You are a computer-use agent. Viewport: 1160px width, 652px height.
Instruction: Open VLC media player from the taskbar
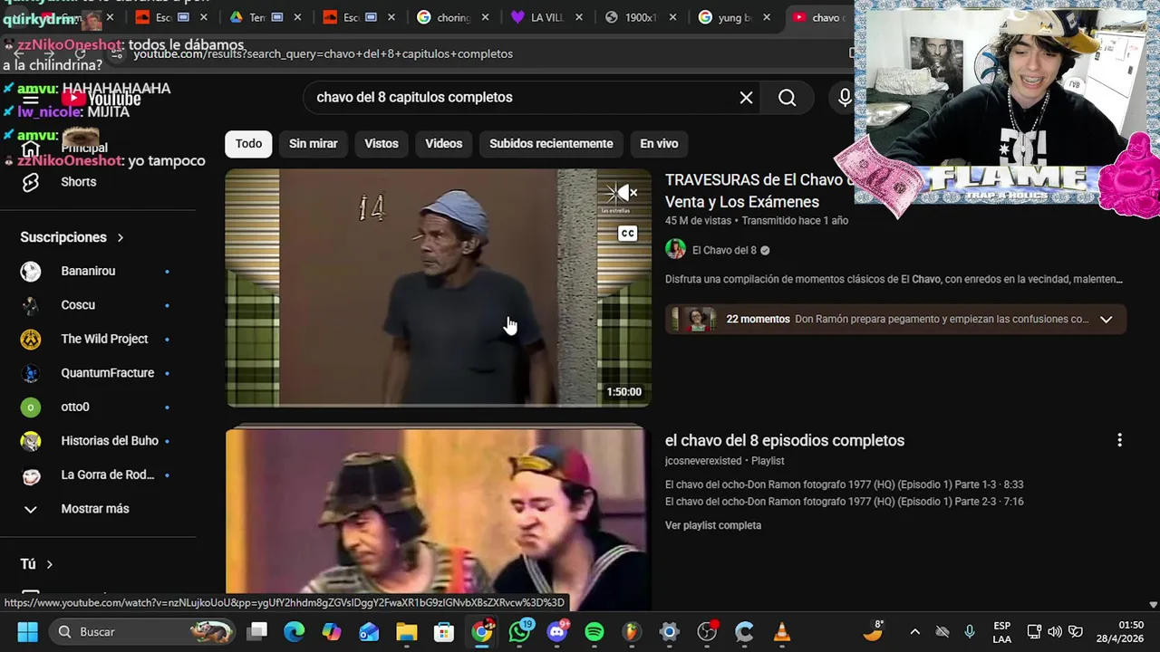782,632
